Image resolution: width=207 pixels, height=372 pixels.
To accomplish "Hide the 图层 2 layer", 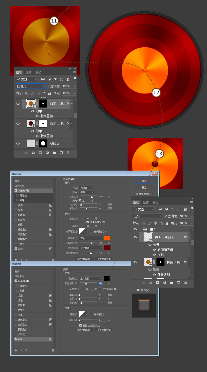I will (18, 144).
